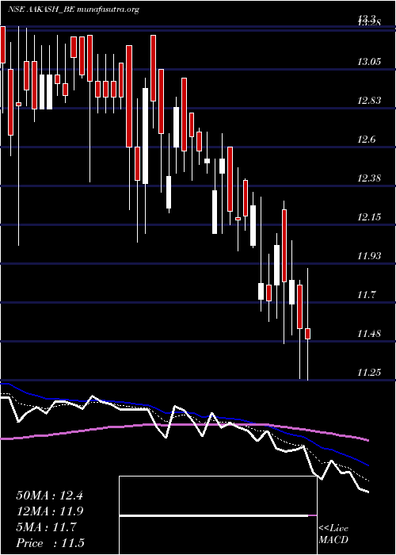Select the 12.15 price axis label
Screen dimensions: 396x555
pyautogui.click(x=370, y=218)
